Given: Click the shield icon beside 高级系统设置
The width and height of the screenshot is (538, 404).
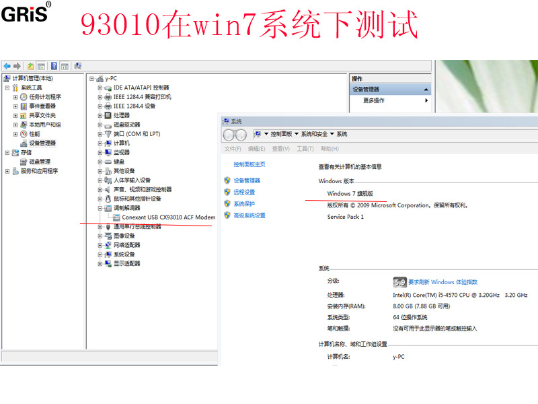Looking at the screenshot, I should (x=227, y=215).
